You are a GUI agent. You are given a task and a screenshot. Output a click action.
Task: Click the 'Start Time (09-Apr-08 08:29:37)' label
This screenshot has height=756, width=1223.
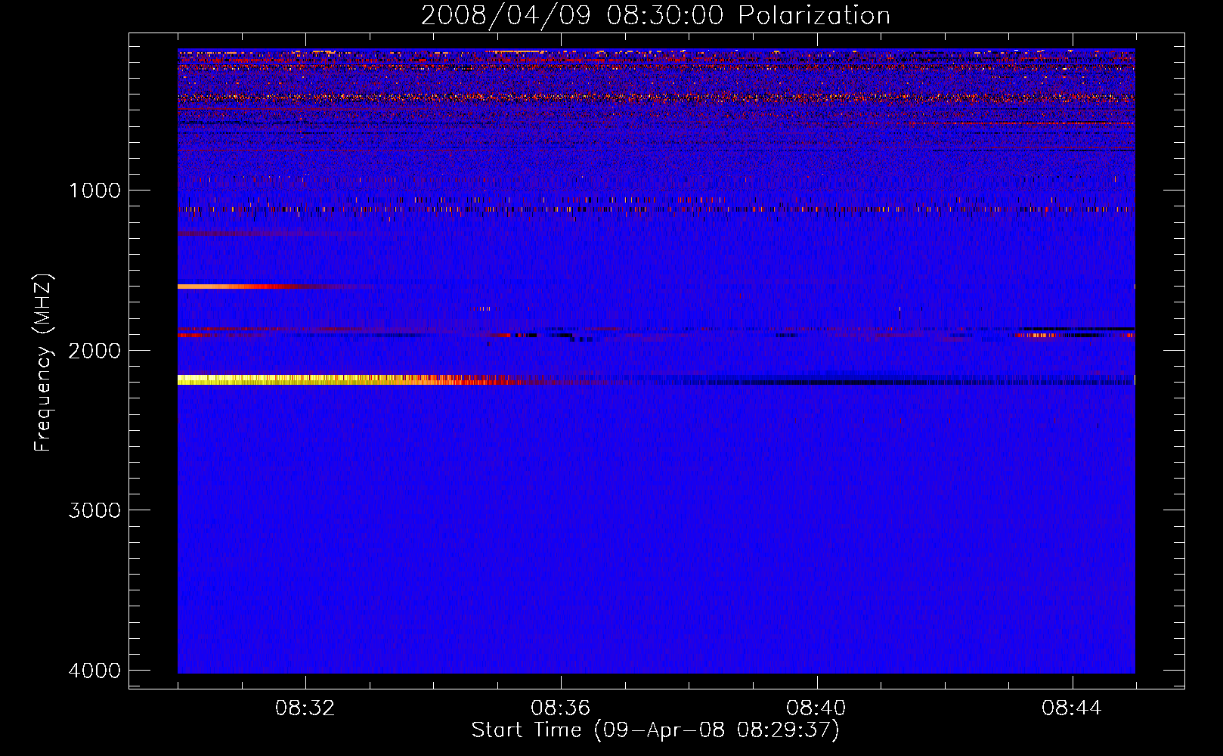655,730
